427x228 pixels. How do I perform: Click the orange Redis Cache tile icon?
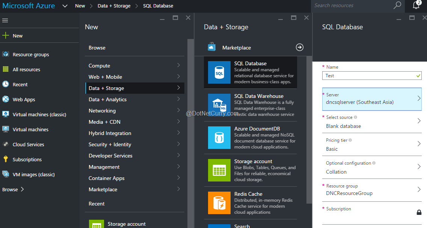pos(219,203)
